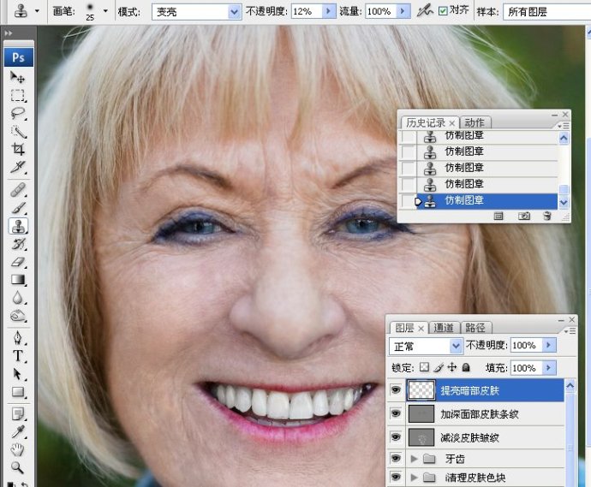Select the Crop tool
This screenshot has height=487, width=591.
coord(17,149)
